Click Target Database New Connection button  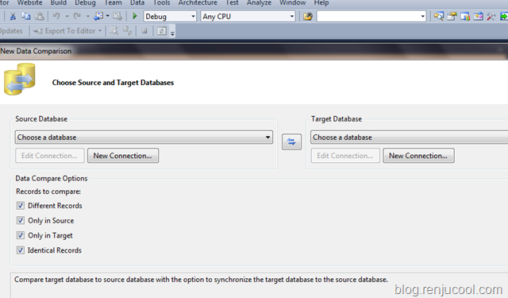tap(418, 156)
